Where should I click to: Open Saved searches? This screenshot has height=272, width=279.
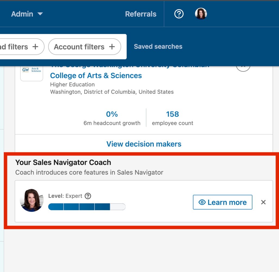pos(158,47)
